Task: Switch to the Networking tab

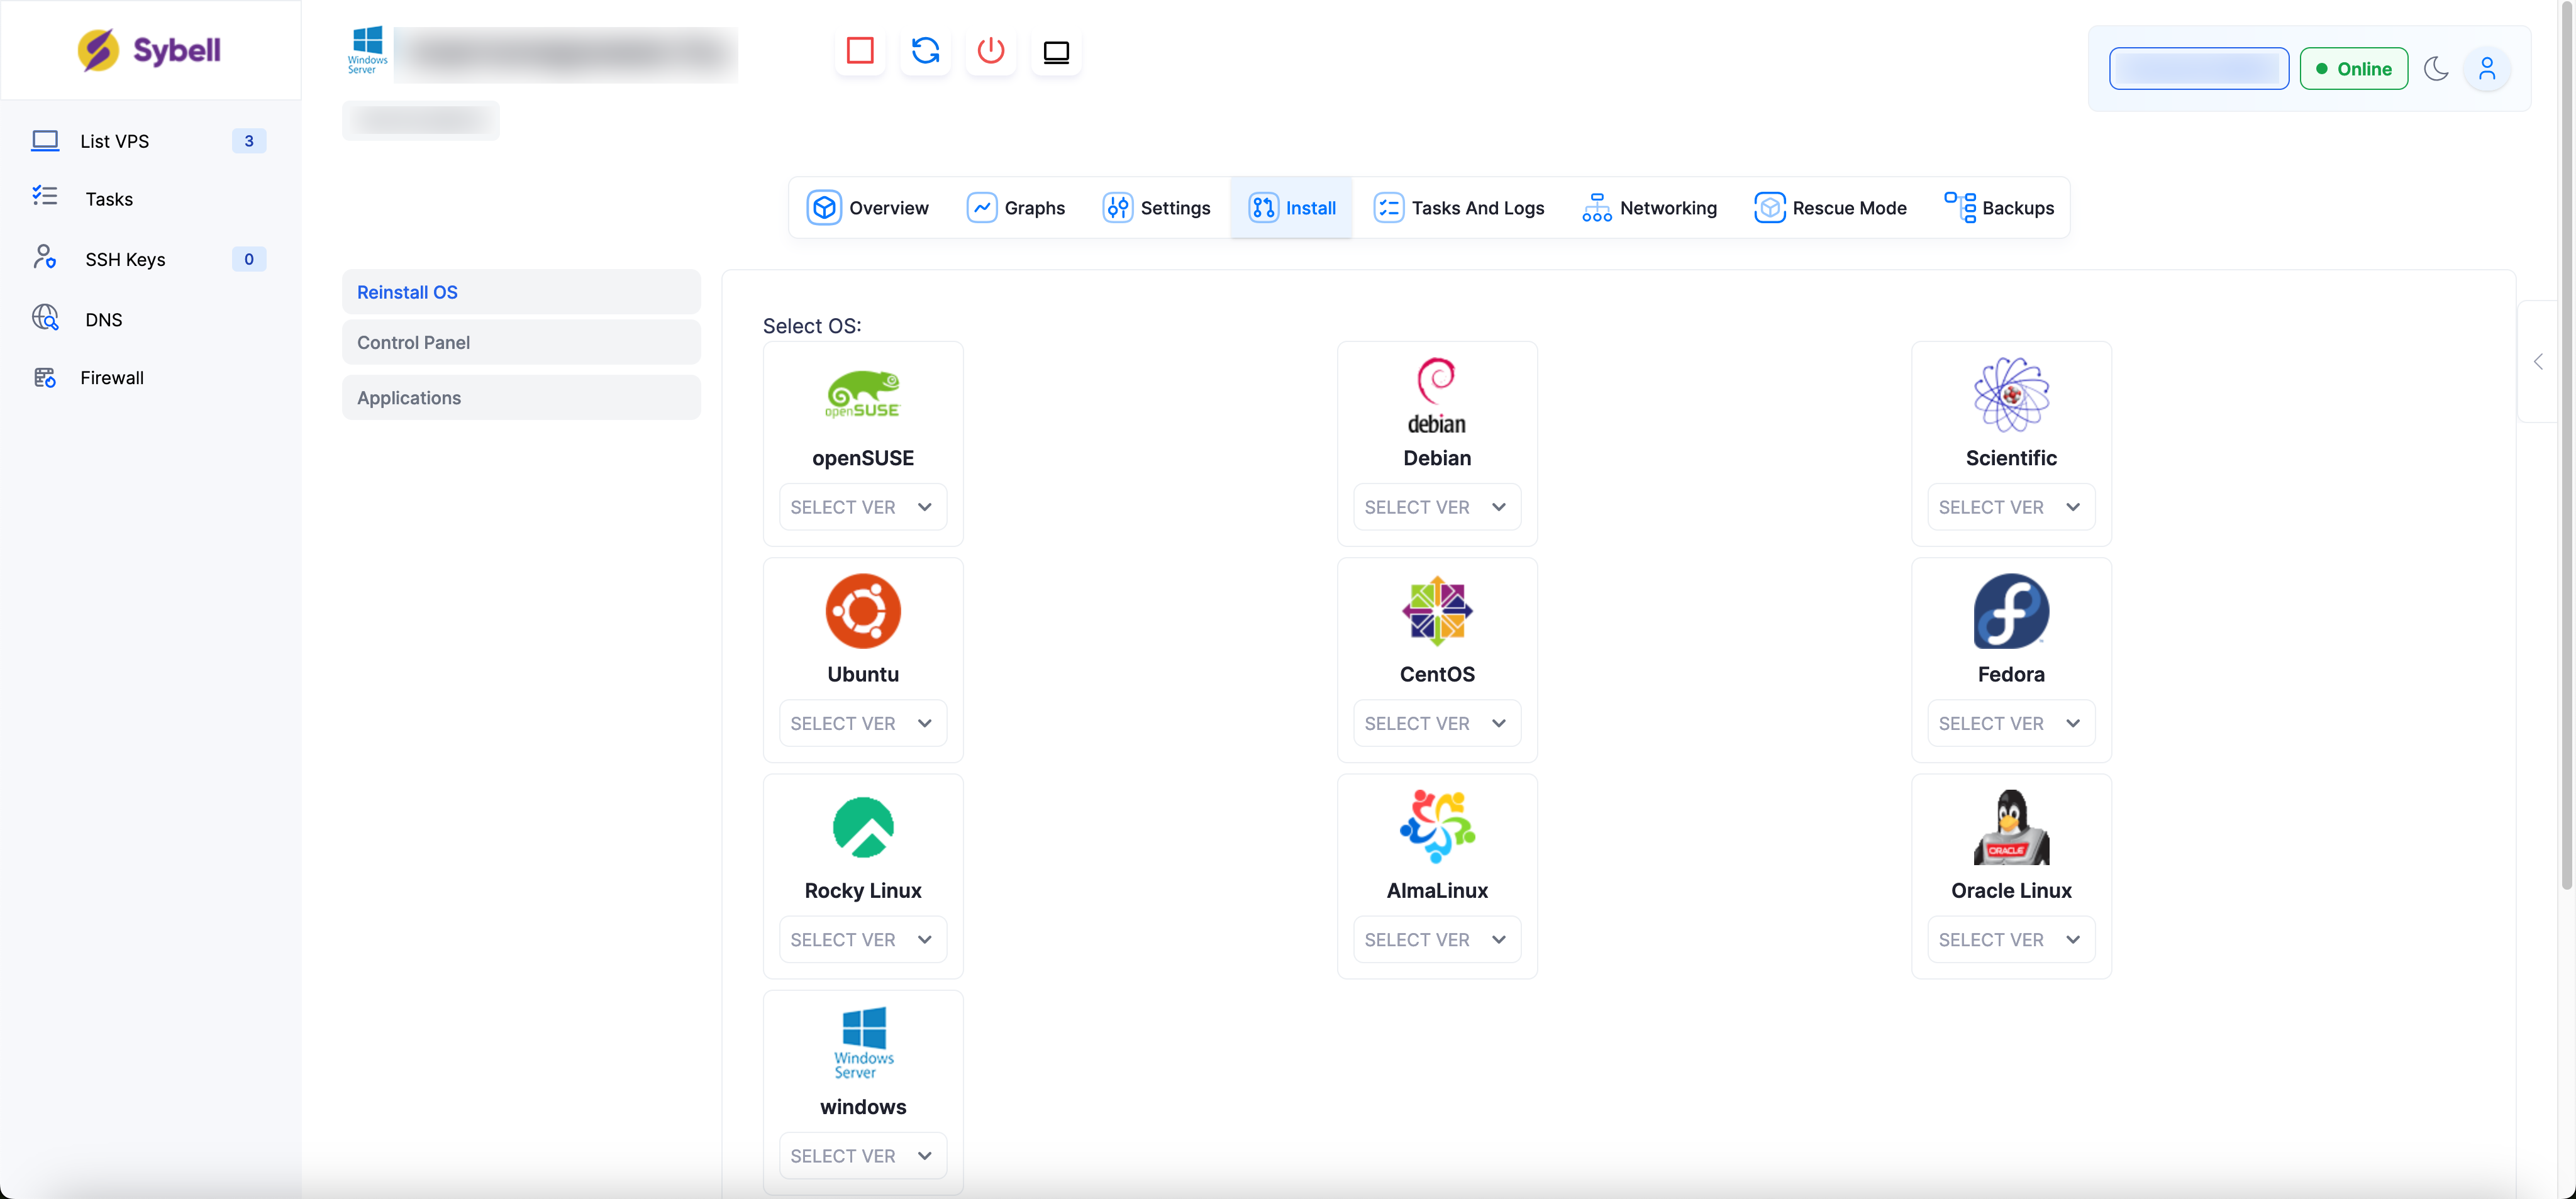Action: [x=1649, y=208]
